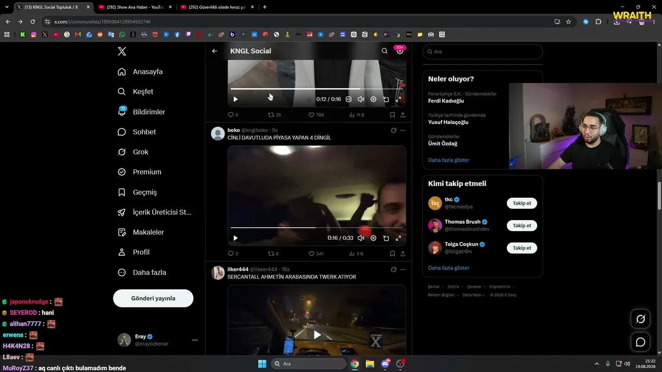
Task: Mute the volume on beko's video
Action: 361,238
